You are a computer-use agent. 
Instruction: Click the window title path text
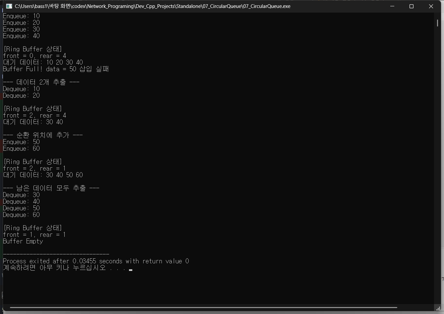click(153, 6)
